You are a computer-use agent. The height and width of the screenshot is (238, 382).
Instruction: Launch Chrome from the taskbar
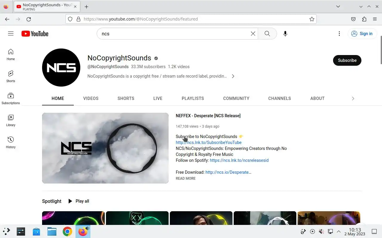coord(67,231)
